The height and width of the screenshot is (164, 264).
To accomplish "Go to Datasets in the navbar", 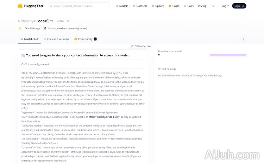I will [x=140, y=6].
